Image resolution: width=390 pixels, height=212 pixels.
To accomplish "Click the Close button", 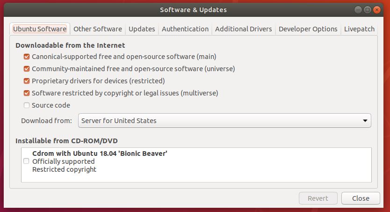I will (x=361, y=198).
